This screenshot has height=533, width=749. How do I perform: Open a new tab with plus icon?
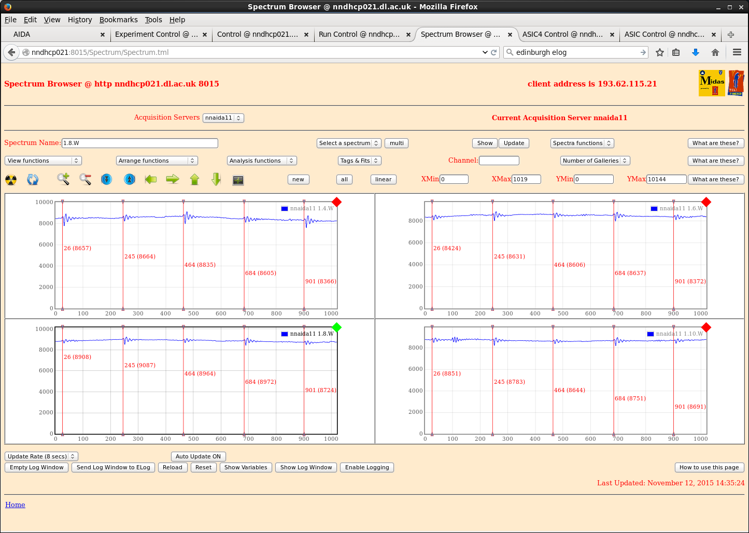[731, 35]
